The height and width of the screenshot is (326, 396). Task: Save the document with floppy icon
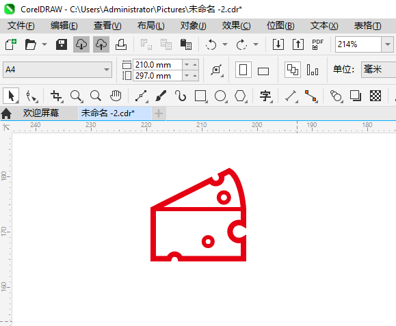coord(62,44)
